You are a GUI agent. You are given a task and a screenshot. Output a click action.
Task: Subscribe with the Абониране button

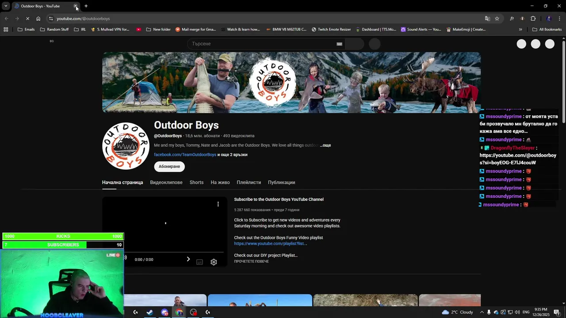tap(169, 167)
